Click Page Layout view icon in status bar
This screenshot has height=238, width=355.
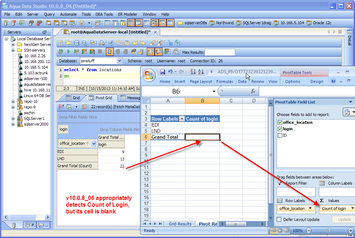click(x=280, y=231)
